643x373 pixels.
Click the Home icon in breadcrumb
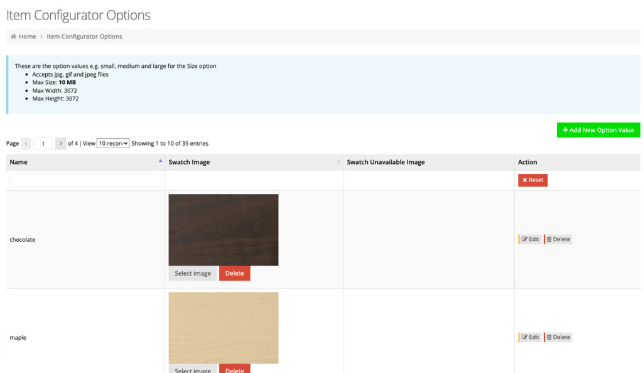pos(13,36)
